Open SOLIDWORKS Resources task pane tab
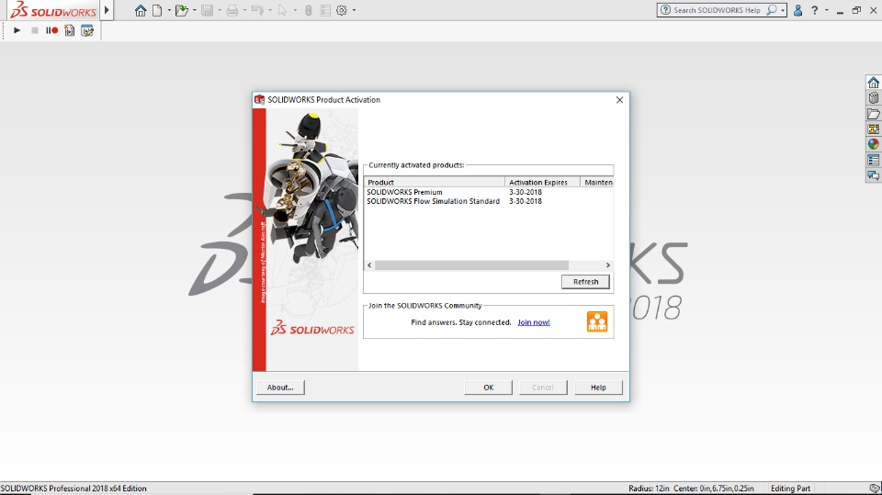Viewport: 882px width, 495px height. pyautogui.click(x=873, y=83)
